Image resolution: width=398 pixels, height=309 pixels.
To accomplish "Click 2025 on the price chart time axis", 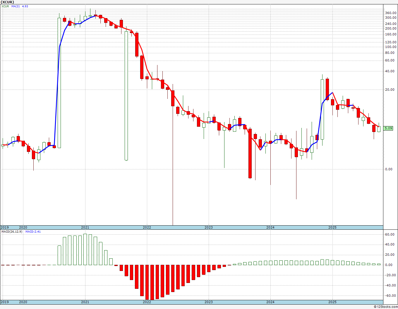I will [332, 227].
